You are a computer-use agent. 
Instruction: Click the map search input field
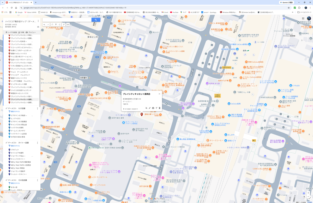[x=67, y=20]
